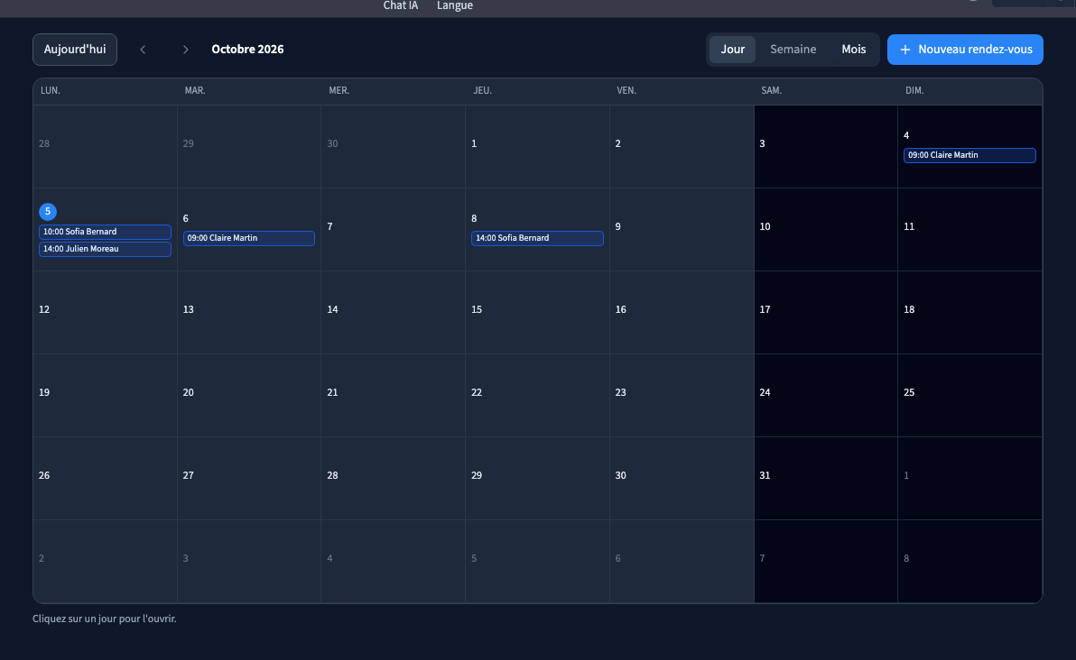1076x660 pixels.
Task: Open the 14:00 Julien Moreau appointment
Action: pos(105,249)
